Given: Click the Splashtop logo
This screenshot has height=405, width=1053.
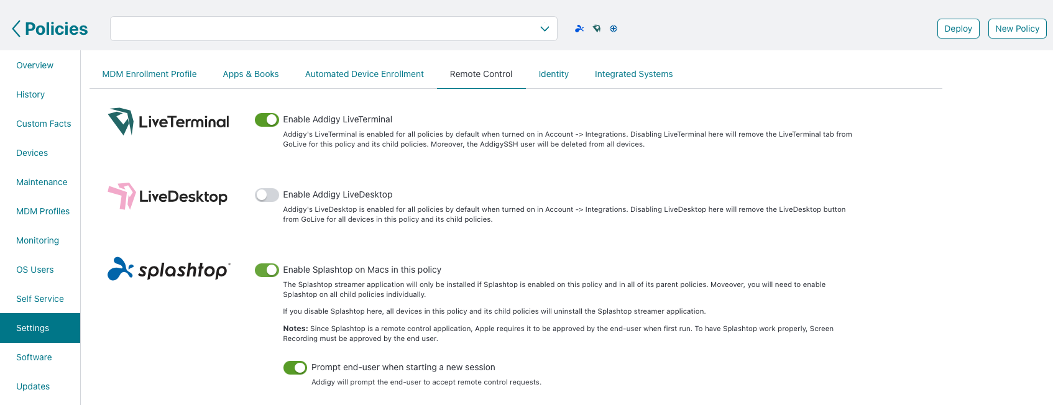Looking at the screenshot, I should click(169, 270).
